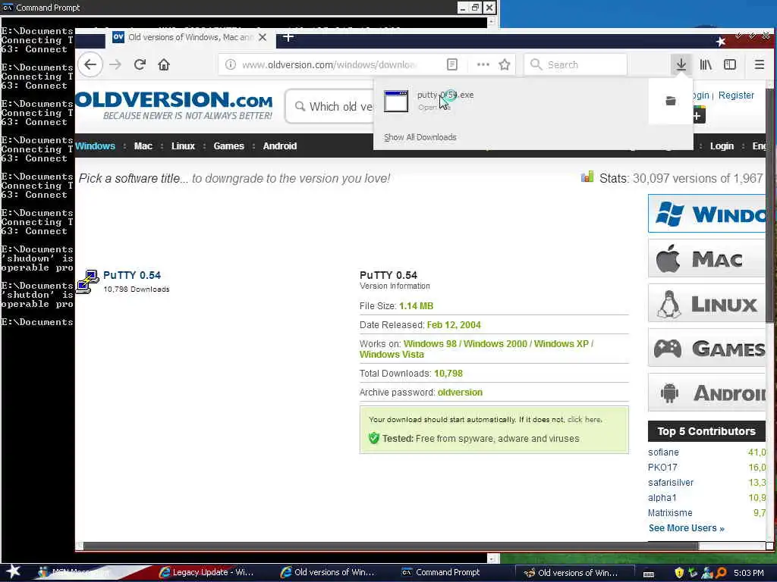Open the page actions three-dot menu
Image resolution: width=777 pixels, height=582 pixels.
tap(483, 65)
